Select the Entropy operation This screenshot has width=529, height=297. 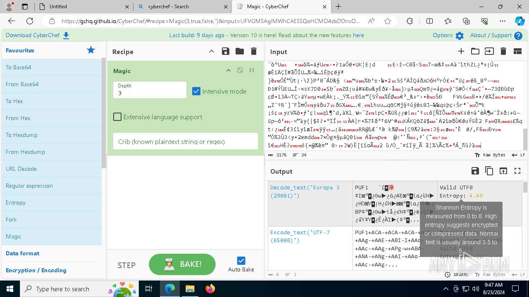pyautogui.click(x=52, y=203)
